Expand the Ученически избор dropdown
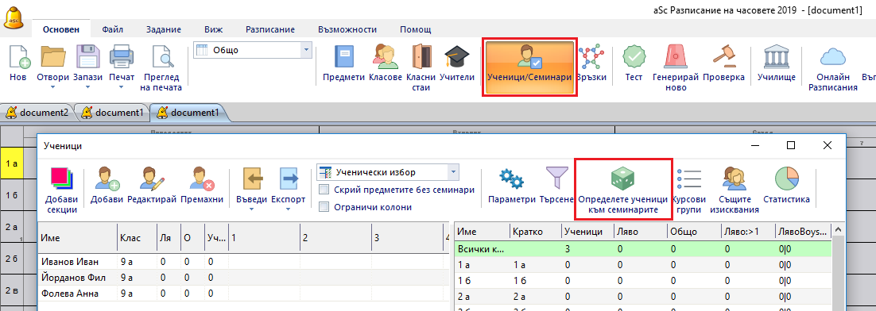 click(x=454, y=172)
